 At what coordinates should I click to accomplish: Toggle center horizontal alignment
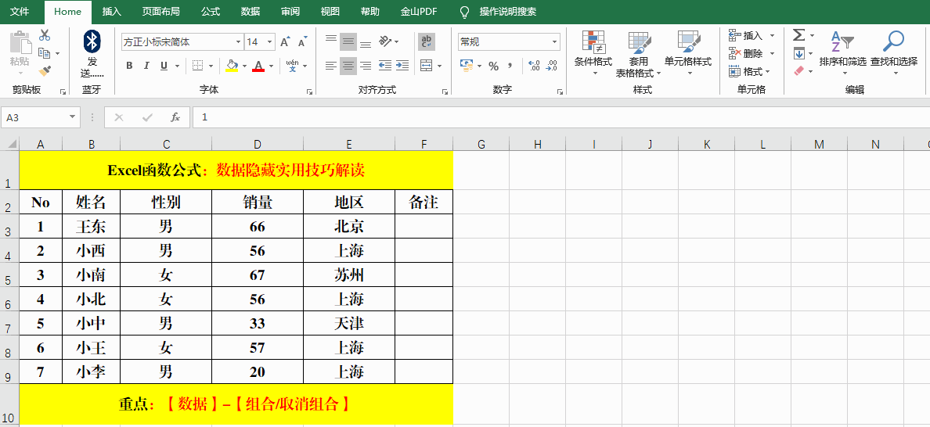pyautogui.click(x=348, y=66)
